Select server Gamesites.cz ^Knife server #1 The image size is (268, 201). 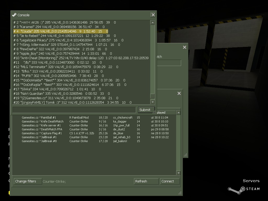(x=94, y=125)
